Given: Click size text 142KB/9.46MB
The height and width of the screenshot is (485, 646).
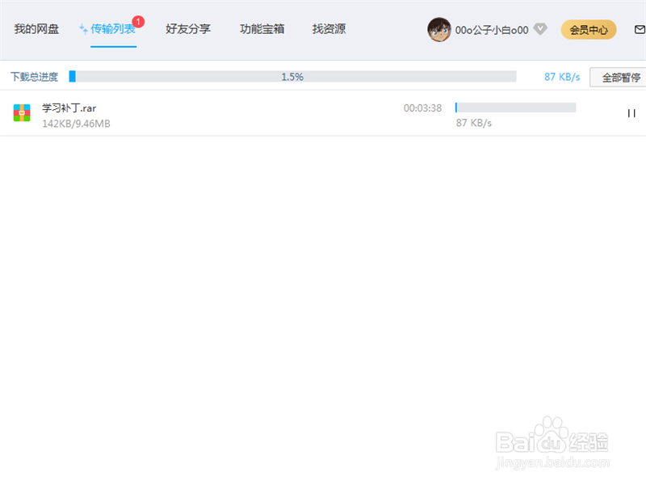Looking at the screenshot, I should 76,124.
